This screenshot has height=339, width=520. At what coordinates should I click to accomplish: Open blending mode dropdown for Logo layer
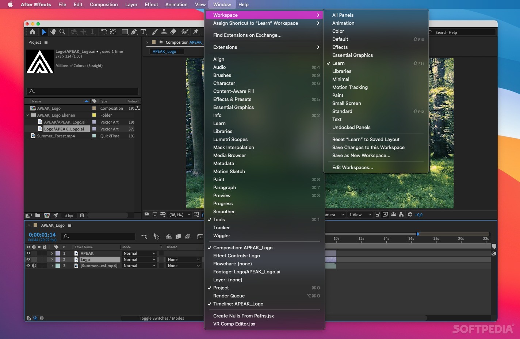click(139, 260)
